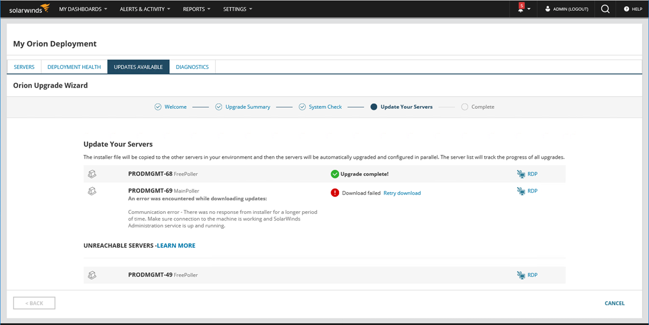Click the Communication error message text
The width and height of the screenshot is (649, 325).
223,219
